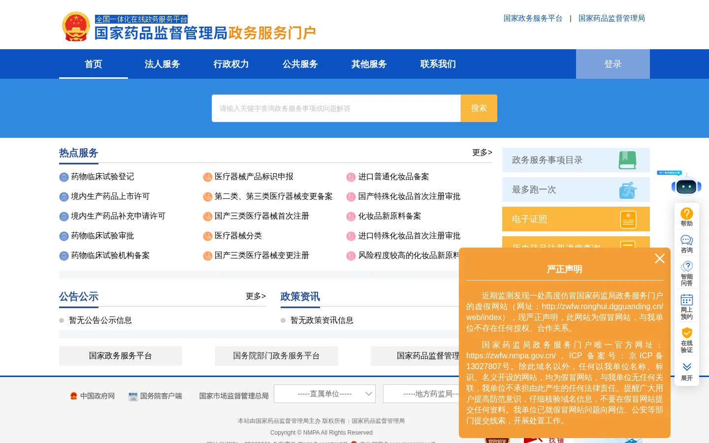The height and width of the screenshot is (443, 709).
Task: Click the orange 搜索 button
Action: tap(479, 108)
